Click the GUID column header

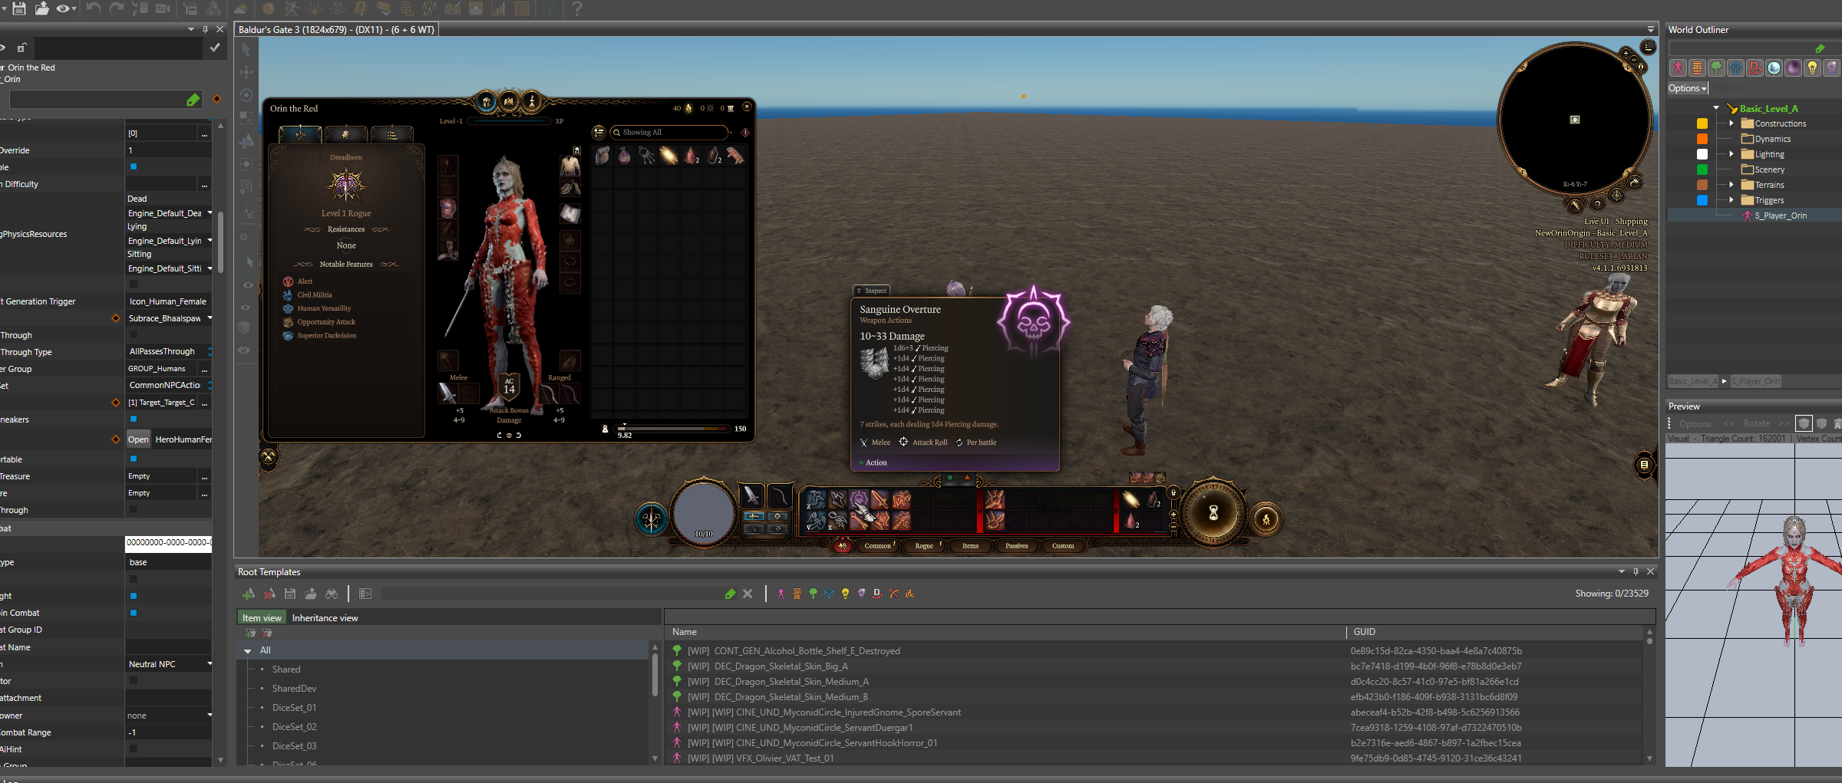[1365, 632]
